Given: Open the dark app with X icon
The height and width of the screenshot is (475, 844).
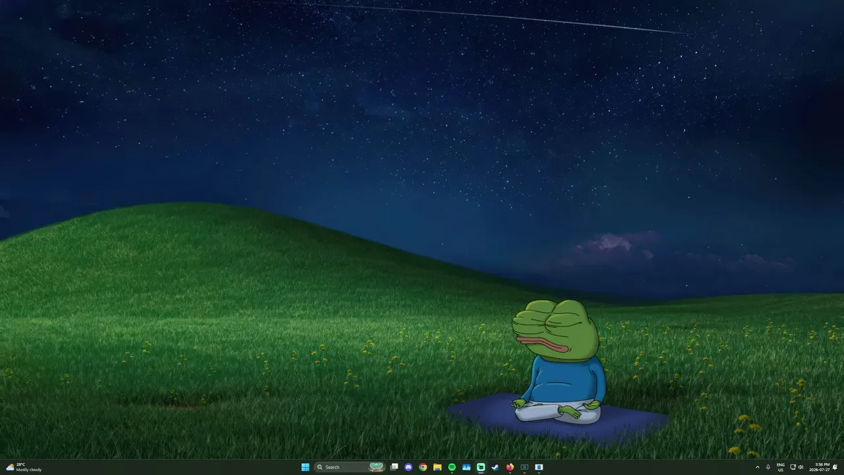Looking at the screenshot, I should pos(524,467).
